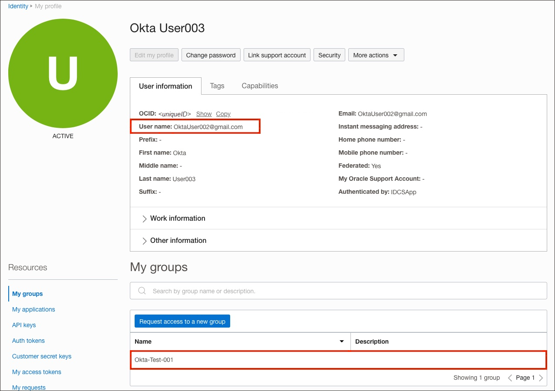
Task: Click the next page arrow icon
Action: (541, 378)
